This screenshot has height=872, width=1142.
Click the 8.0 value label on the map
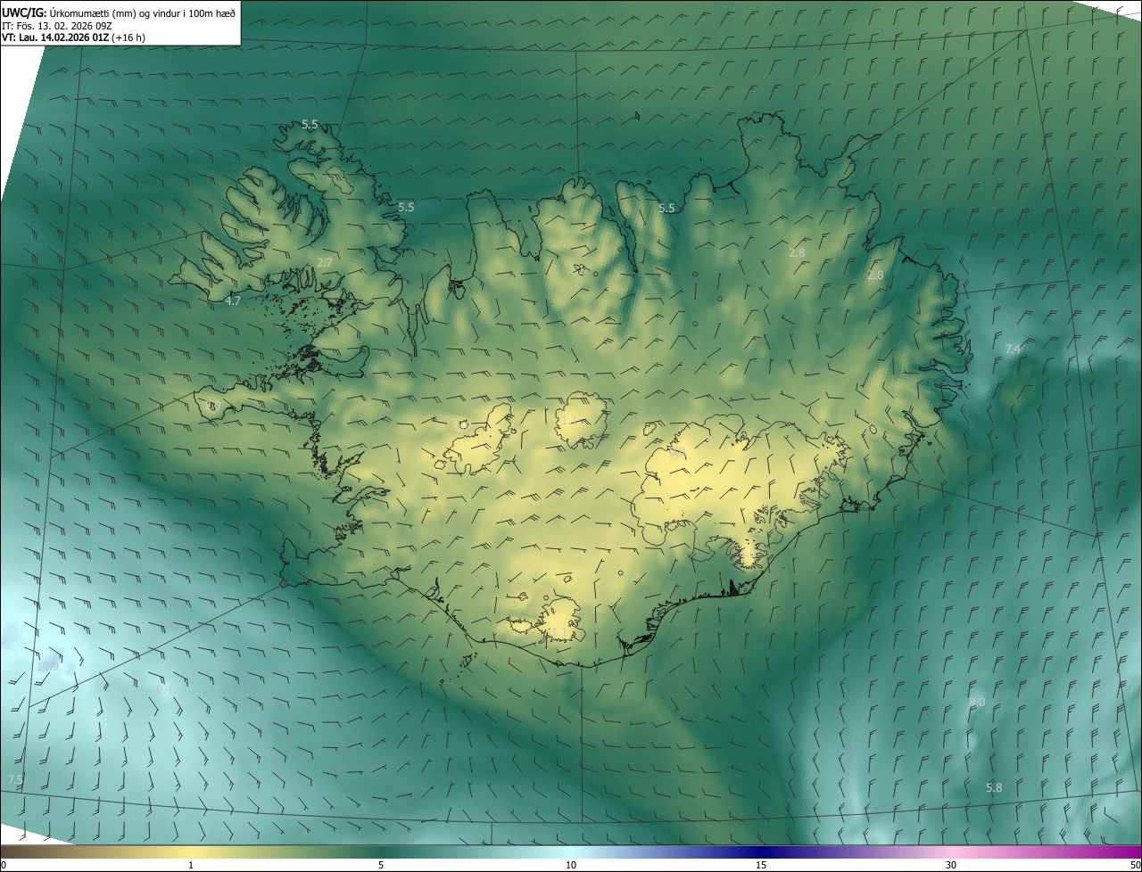point(977,703)
